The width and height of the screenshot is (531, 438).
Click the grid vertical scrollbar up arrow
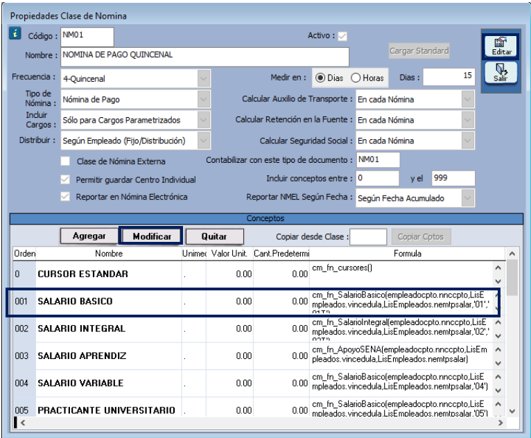[512, 254]
